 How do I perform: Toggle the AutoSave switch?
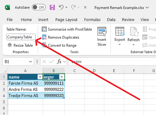39,7
